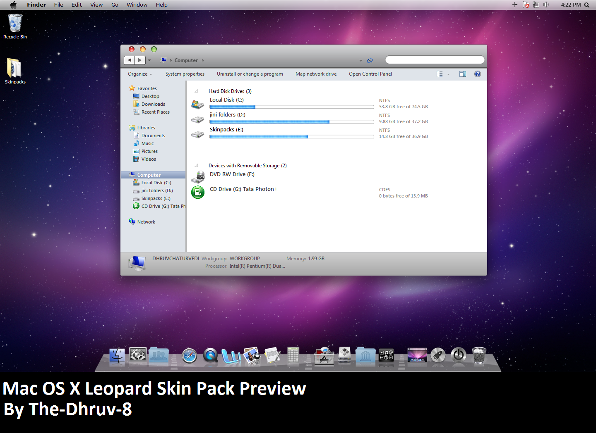This screenshot has width=596, height=433.
Task: Click the power button icon in dock
Action: tap(459, 355)
